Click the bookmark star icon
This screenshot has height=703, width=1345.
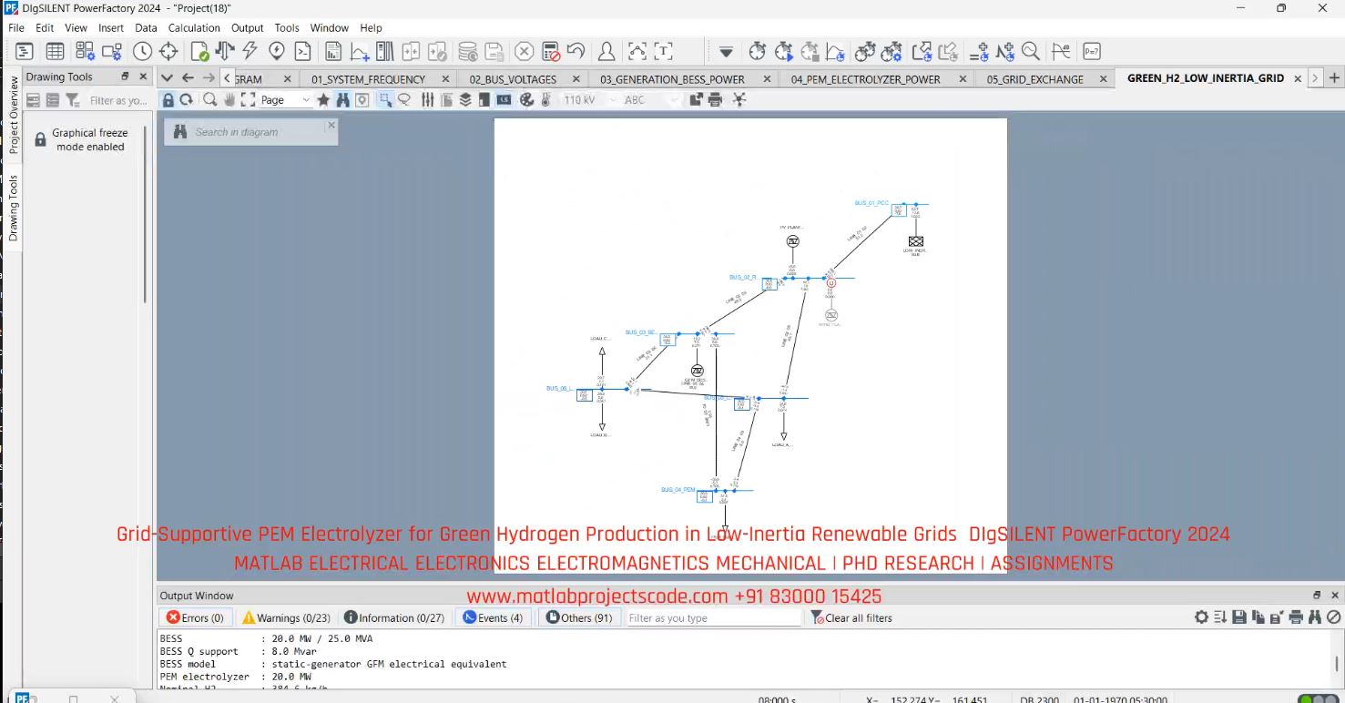[x=323, y=100]
